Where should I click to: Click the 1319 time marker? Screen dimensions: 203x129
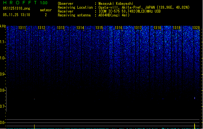coord(177,27)
